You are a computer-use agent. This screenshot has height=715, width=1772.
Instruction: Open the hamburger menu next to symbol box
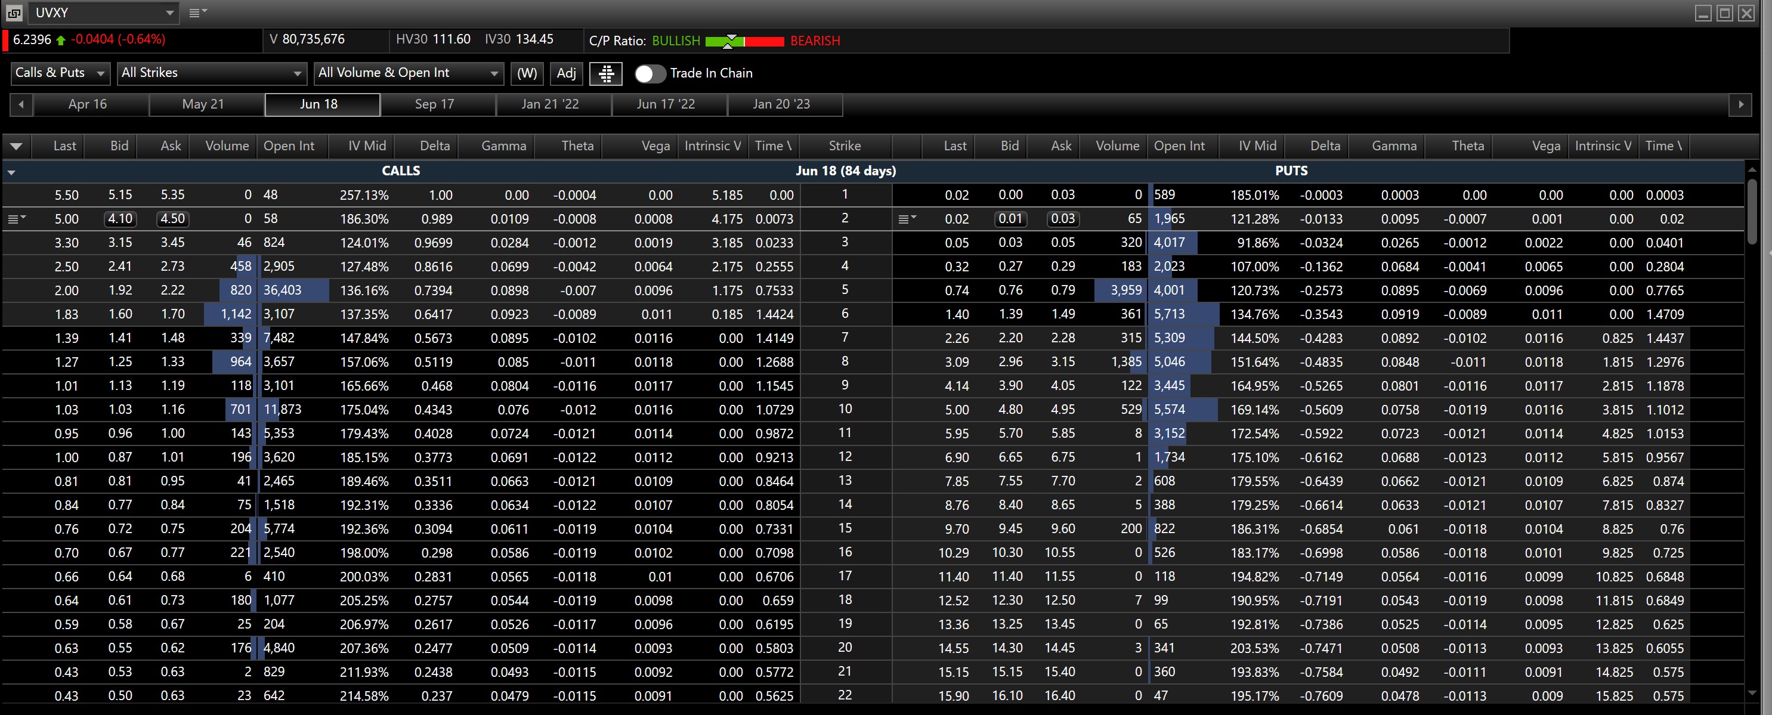pos(197,13)
